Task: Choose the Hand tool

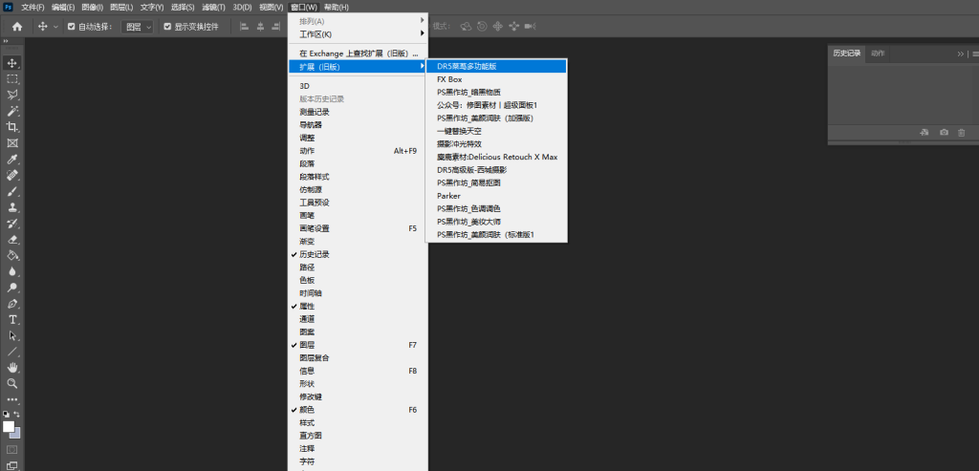Action: pos(12,367)
